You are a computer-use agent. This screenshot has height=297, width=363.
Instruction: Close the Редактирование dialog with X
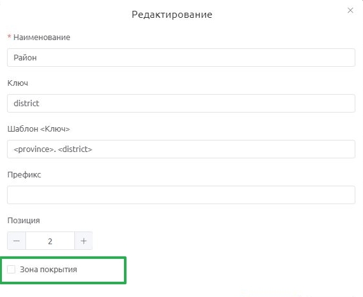(x=350, y=10)
